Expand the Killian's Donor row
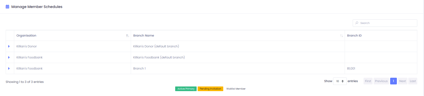This screenshot has height=96, width=424. pyautogui.click(x=9, y=46)
